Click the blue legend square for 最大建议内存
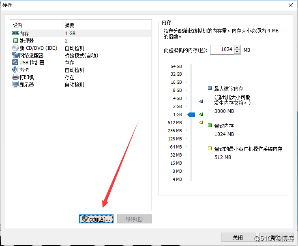Image resolution: width=298 pixels, height=246 pixels. [x=210, y=88]
